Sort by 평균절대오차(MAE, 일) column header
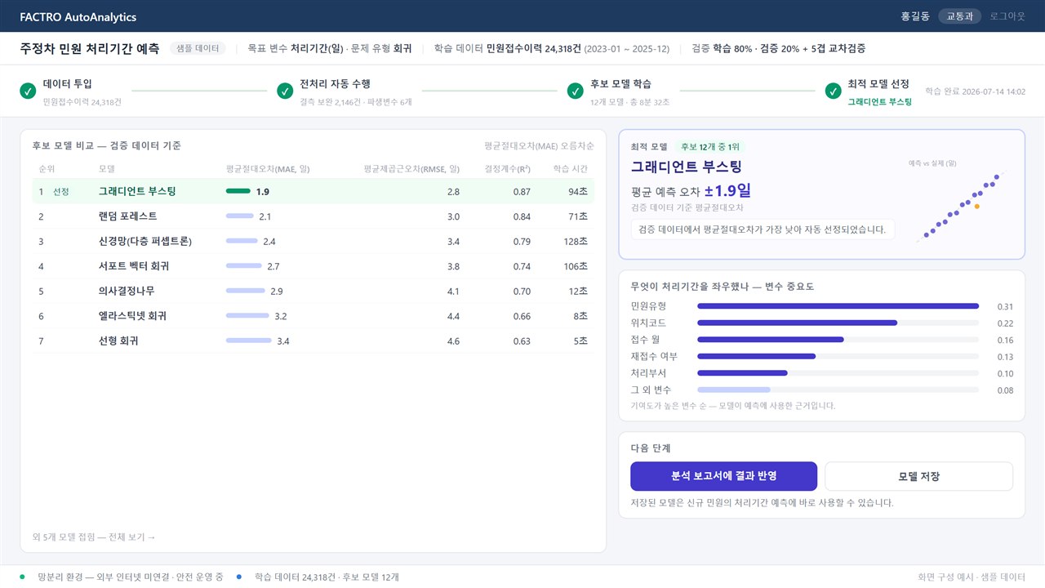 coord(268,168)
